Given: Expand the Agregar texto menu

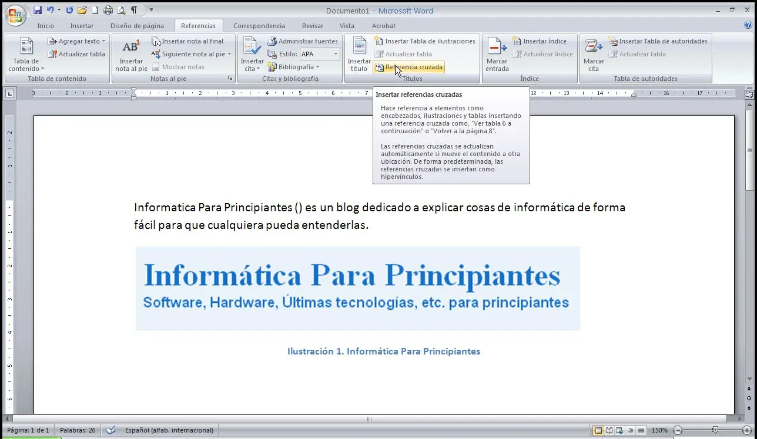Looking at the screenshot, I should 76,41.
